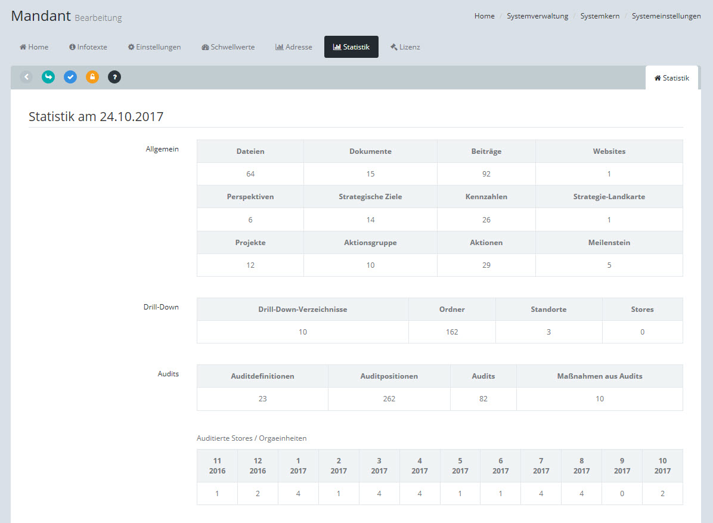
Task: Navigate to Systemverwaltung breadcrumb
Action: [x=537, y=16]
